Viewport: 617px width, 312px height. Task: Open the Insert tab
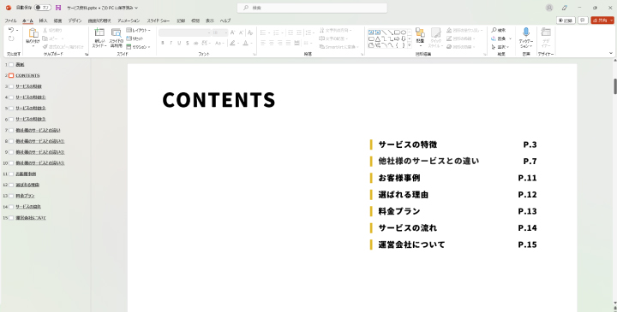[44, 21]
